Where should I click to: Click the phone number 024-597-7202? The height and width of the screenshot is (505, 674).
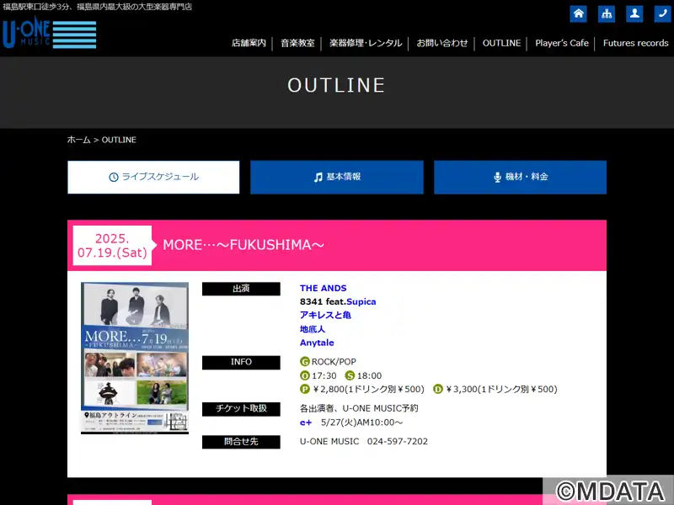397,441
